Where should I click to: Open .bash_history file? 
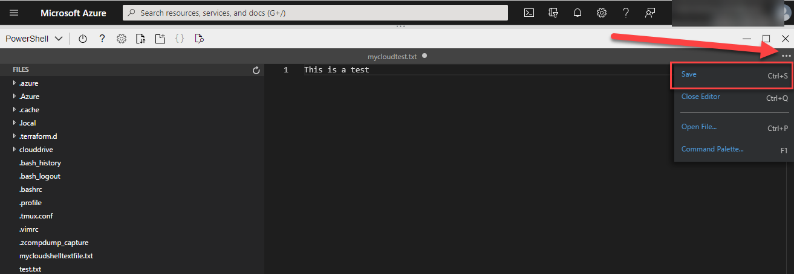click(x=40, y=163)
